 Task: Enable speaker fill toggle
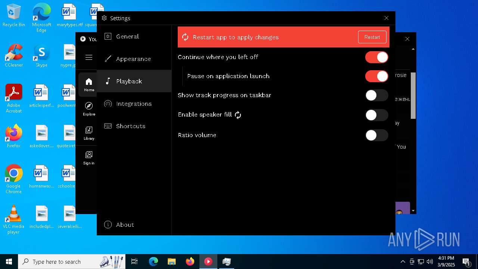(377, 115)
